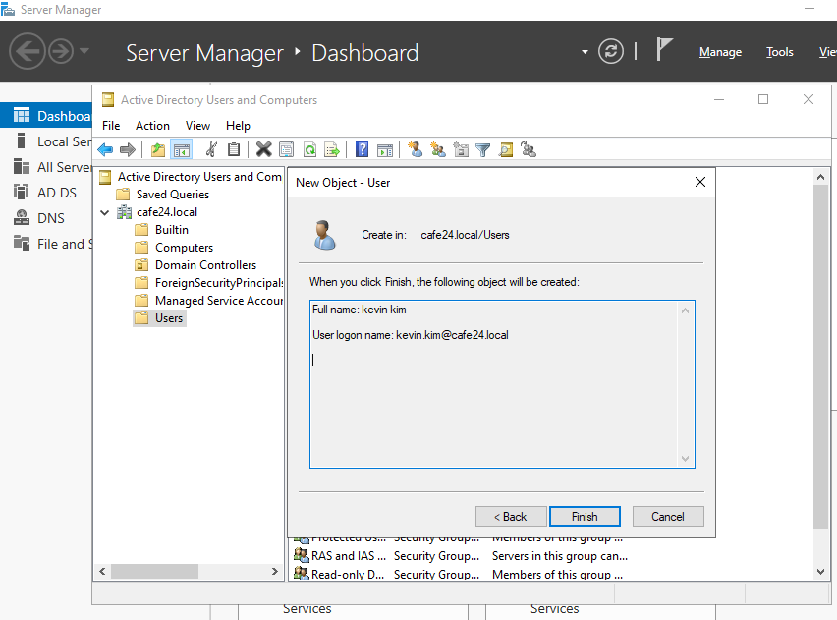
Task: Click the Cancel button
Action: (x=668, y=517)
